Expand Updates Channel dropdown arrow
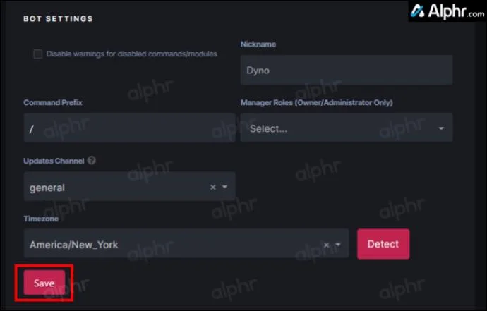This screenshot has height=311, width=487. (x=225, y=188)
